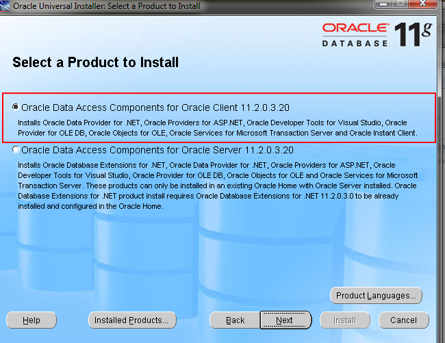Click the description mentioning Oracle Instant Client
Screen dimensions: 445x343
pos(218,127)
